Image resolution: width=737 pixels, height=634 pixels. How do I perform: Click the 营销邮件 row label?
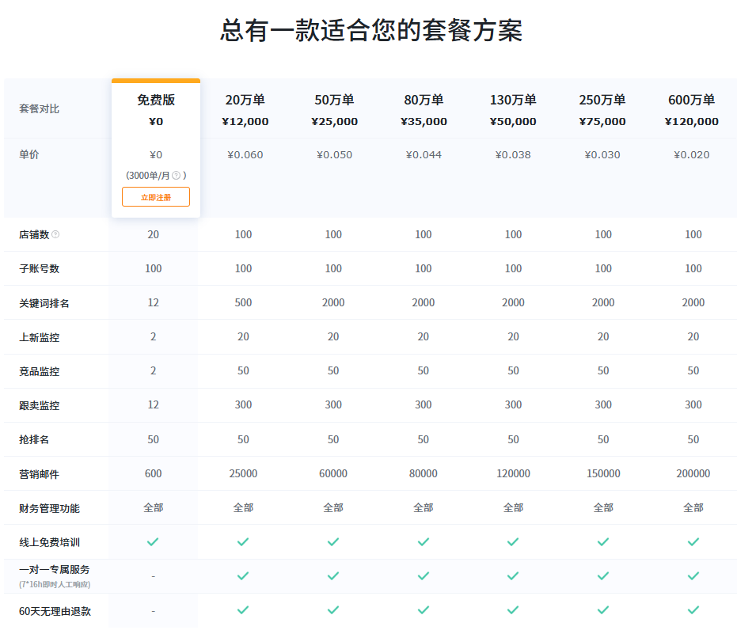39,474
